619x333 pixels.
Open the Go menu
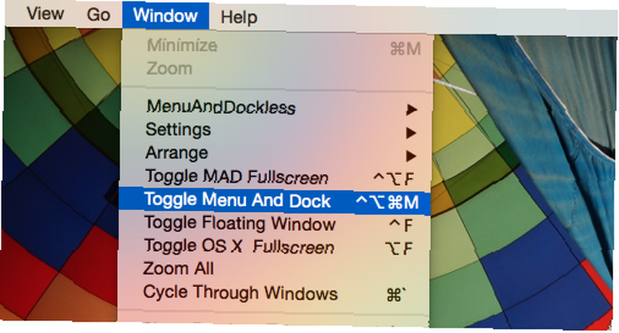click(98, 15)
